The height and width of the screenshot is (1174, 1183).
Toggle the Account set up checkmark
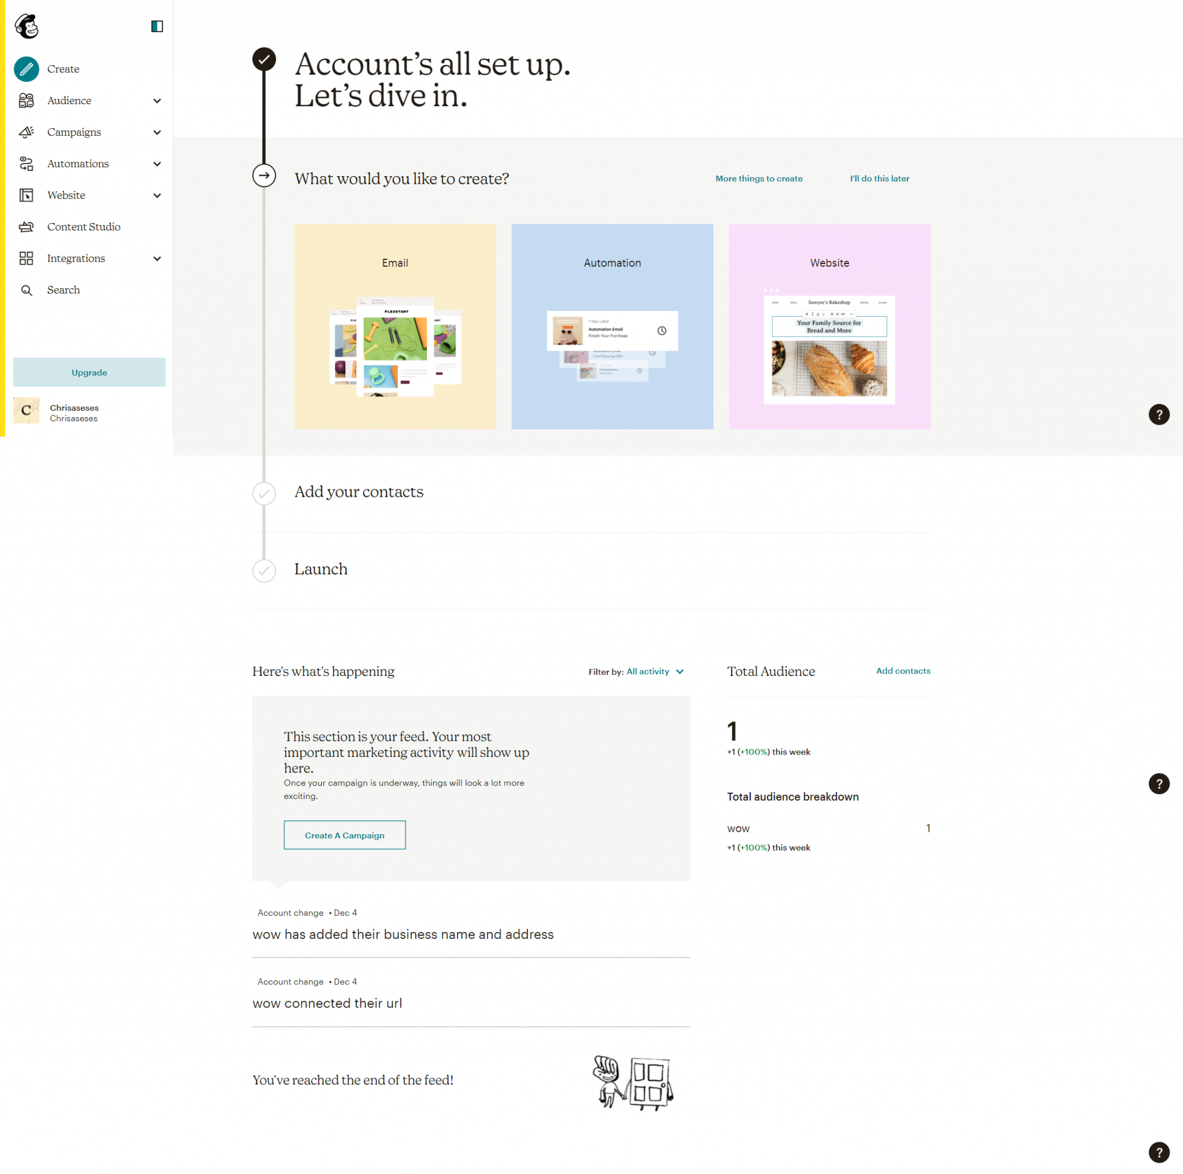coord(265,60)
